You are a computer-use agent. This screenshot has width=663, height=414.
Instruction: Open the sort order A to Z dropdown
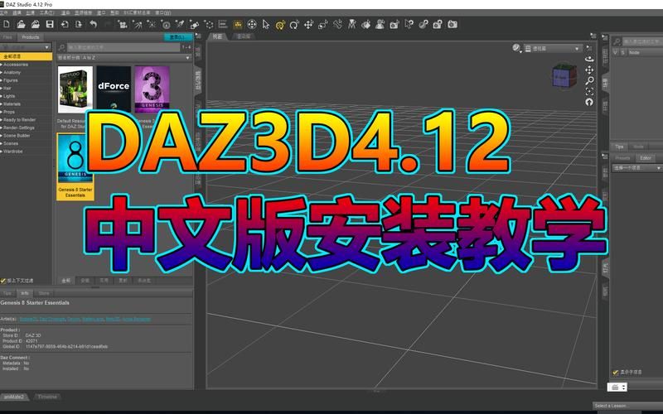point(124,57)
